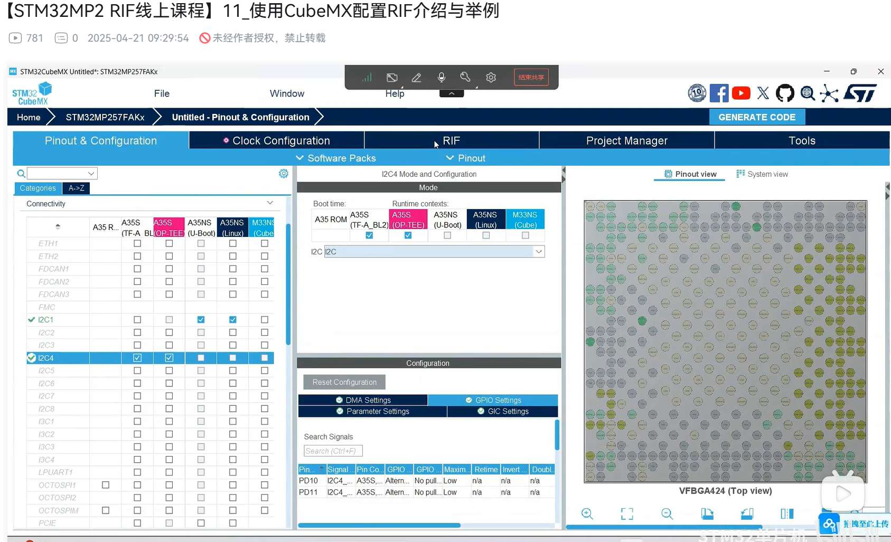891x542 pixels.
Task: Toggle I2C1 A35NS (Linux) checkbox in list
Action: pyautogui.click(x=233, y=320)
